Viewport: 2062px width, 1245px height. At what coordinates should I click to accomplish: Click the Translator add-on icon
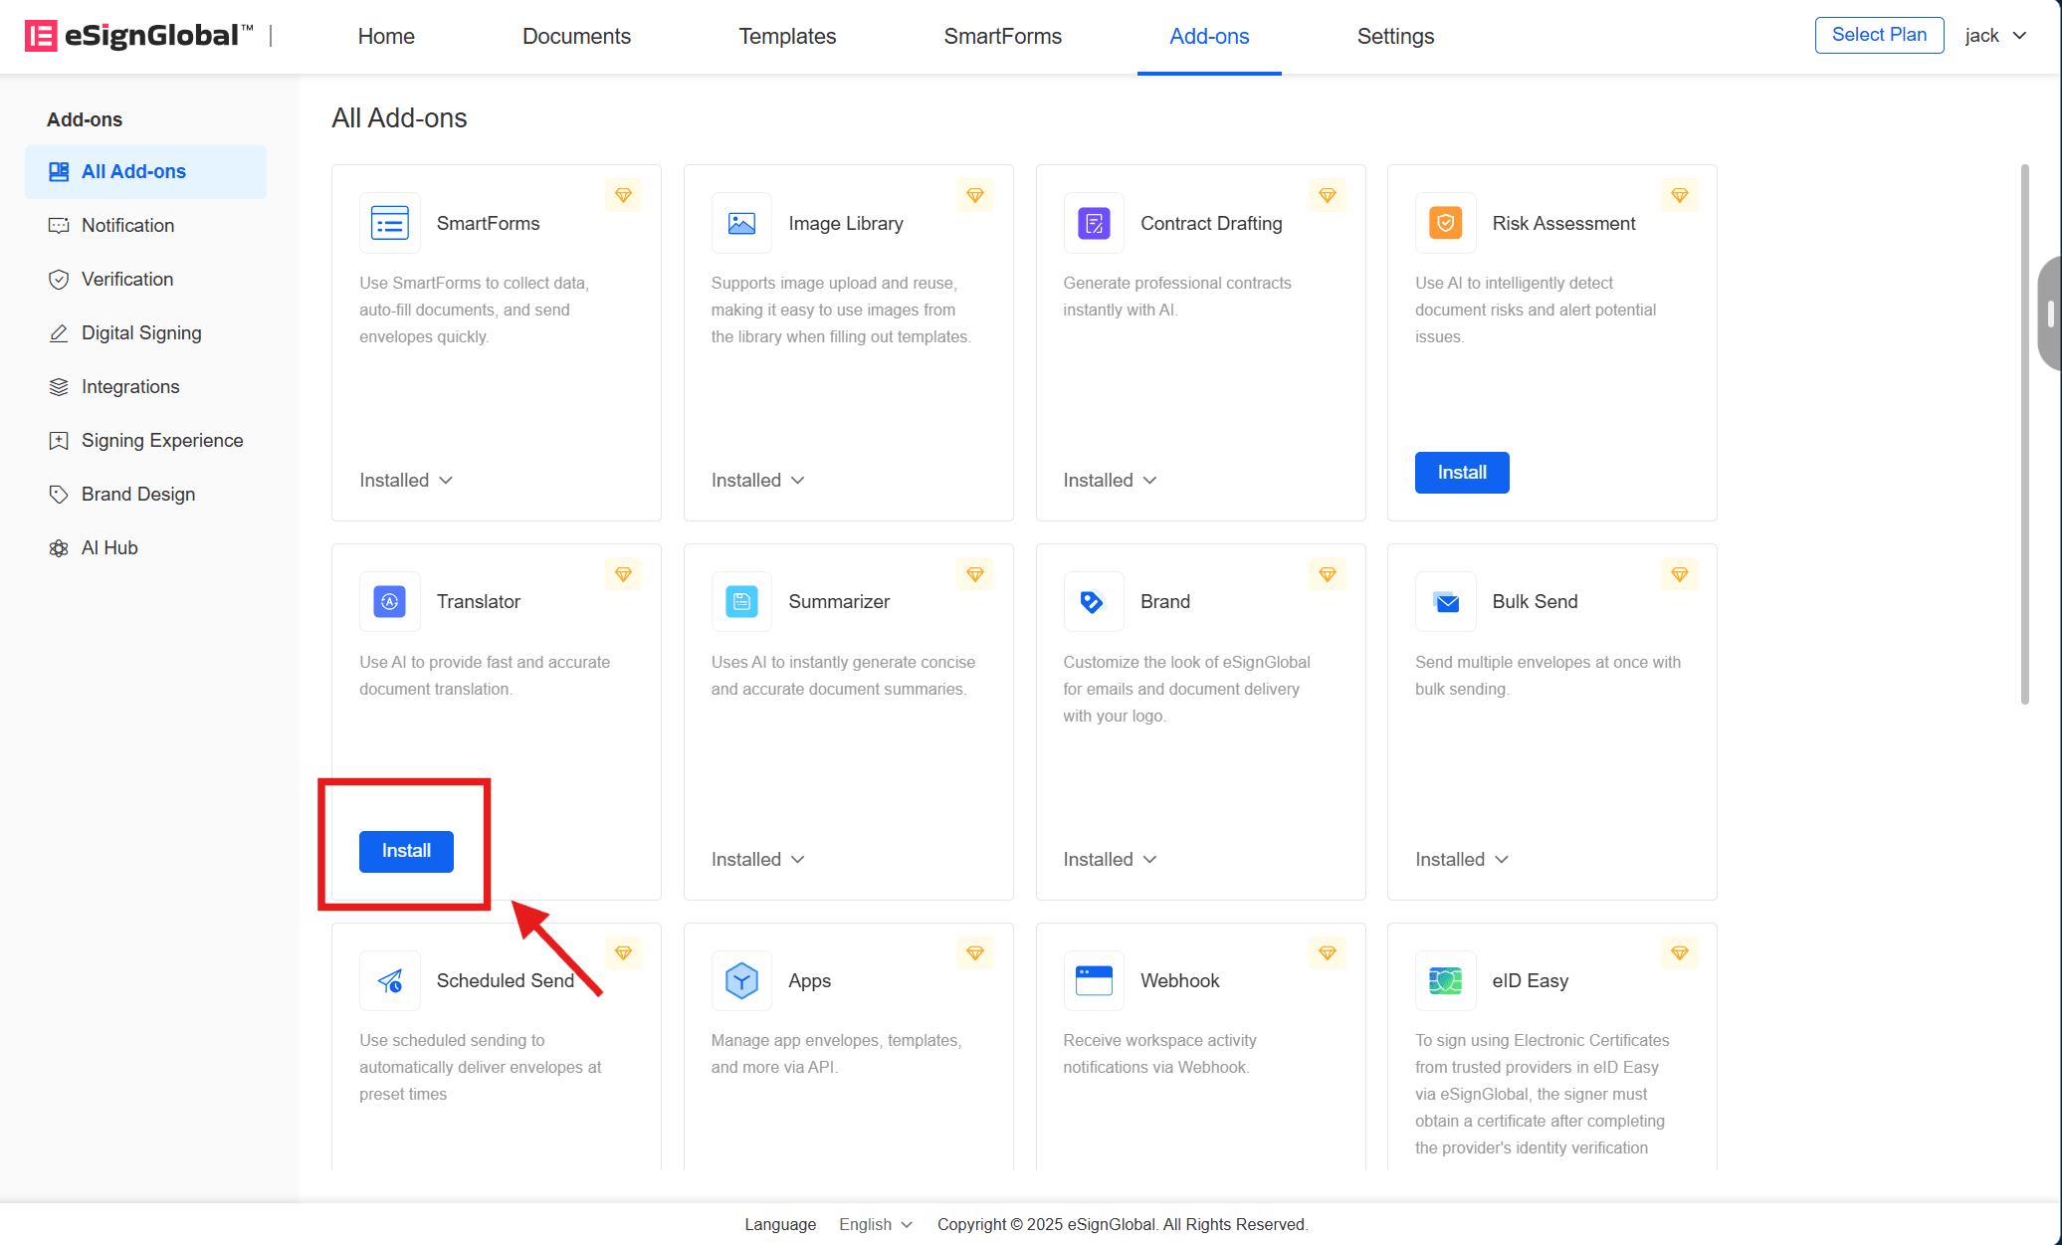point(390,601)
